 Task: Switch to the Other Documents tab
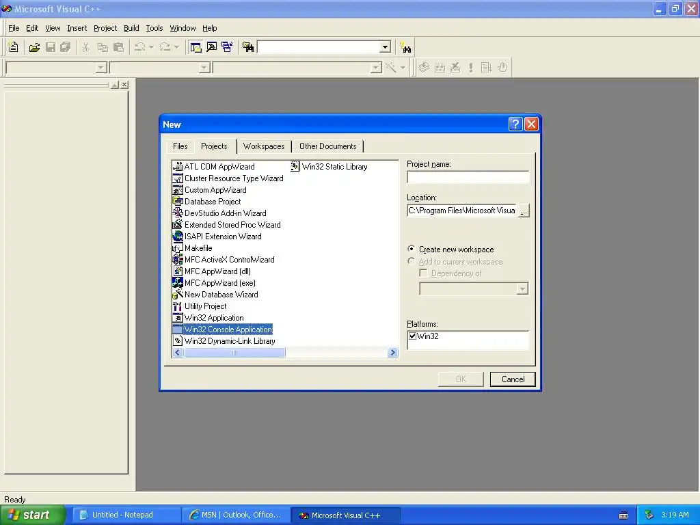point(327,146)
